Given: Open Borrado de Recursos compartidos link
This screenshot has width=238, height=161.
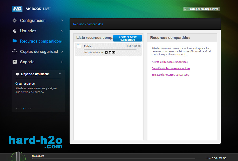Looking at the screenshot, I should [x=170, y=75].
